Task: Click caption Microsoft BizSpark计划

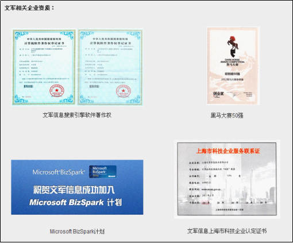Action: (x=77, y=232)
